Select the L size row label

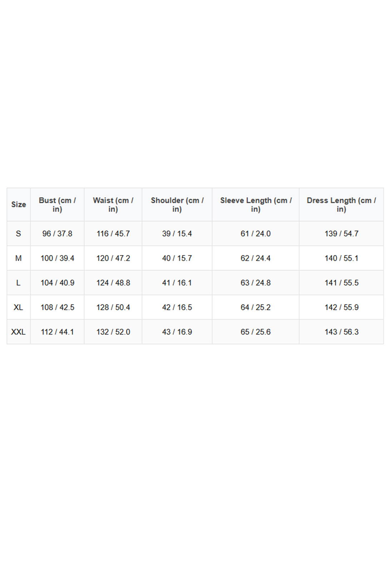19,283
